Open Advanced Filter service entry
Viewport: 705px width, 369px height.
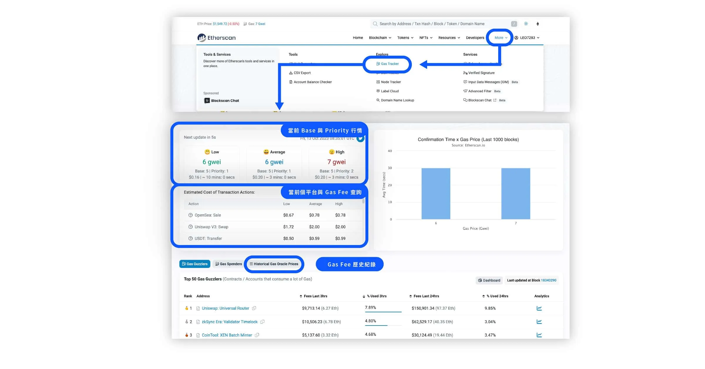coord(477,91)
